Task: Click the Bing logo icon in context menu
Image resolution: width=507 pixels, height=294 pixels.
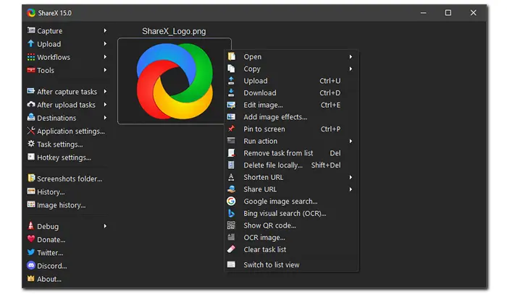Action: 231,213
